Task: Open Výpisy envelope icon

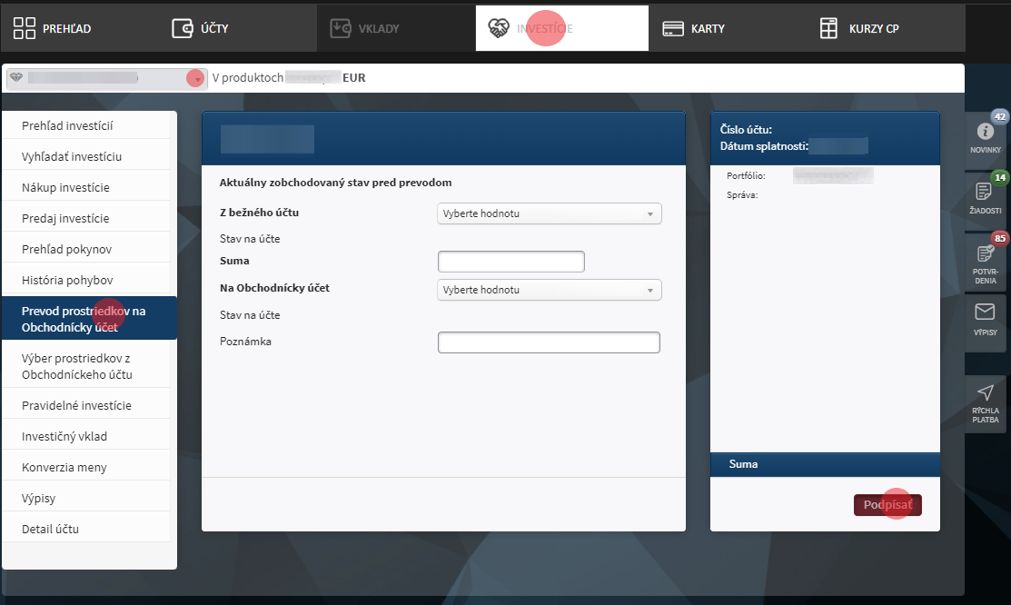Action: (x=985, y=312)
